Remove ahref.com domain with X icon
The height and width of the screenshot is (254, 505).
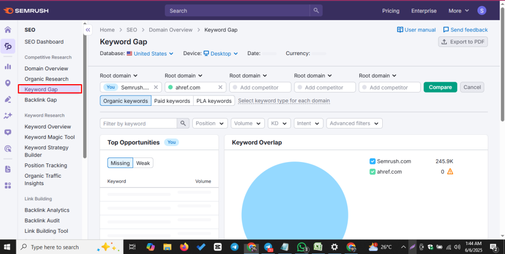220,87
